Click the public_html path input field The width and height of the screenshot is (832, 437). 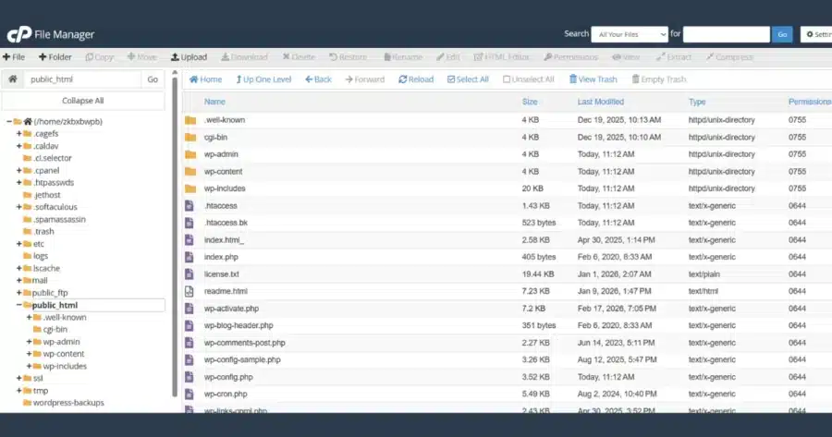coord(83,79)
